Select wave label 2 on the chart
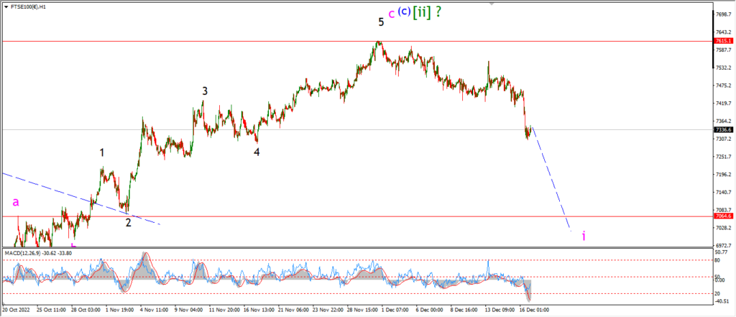The image size is (736, 317). (x=128, y=223)
